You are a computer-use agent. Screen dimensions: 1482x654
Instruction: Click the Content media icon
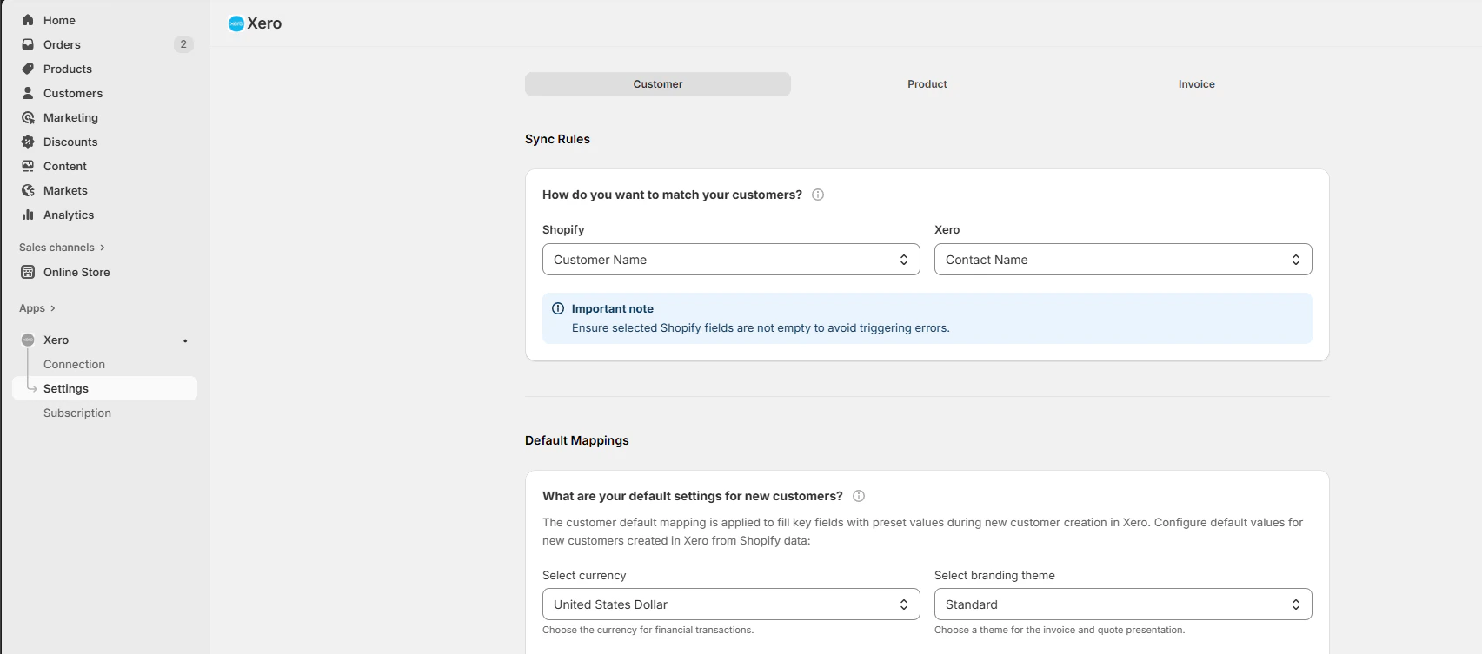click(x=28, y=166)
